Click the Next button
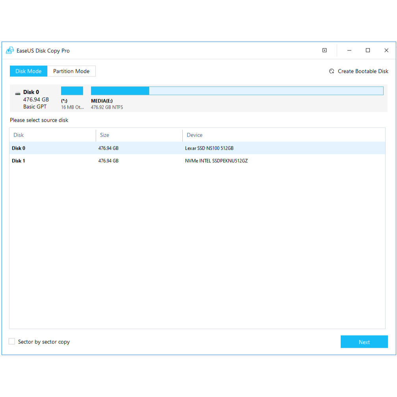Screen dimensions: 397x397 pyautogui.click(x=364, y=342)
